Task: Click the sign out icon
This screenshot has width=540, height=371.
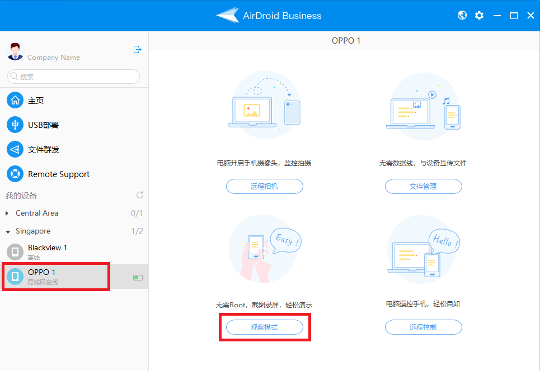Action: [138, 50]
